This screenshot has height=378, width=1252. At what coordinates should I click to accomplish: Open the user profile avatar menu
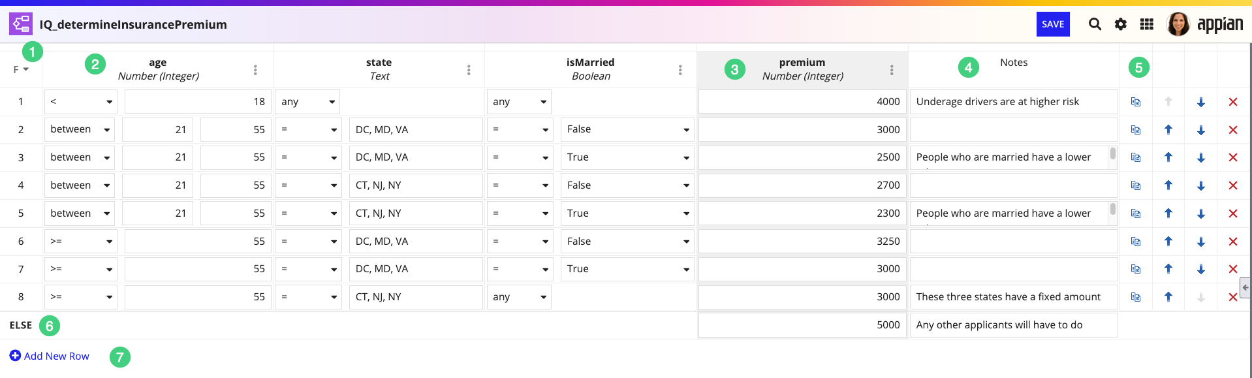tap(1178, 24)
